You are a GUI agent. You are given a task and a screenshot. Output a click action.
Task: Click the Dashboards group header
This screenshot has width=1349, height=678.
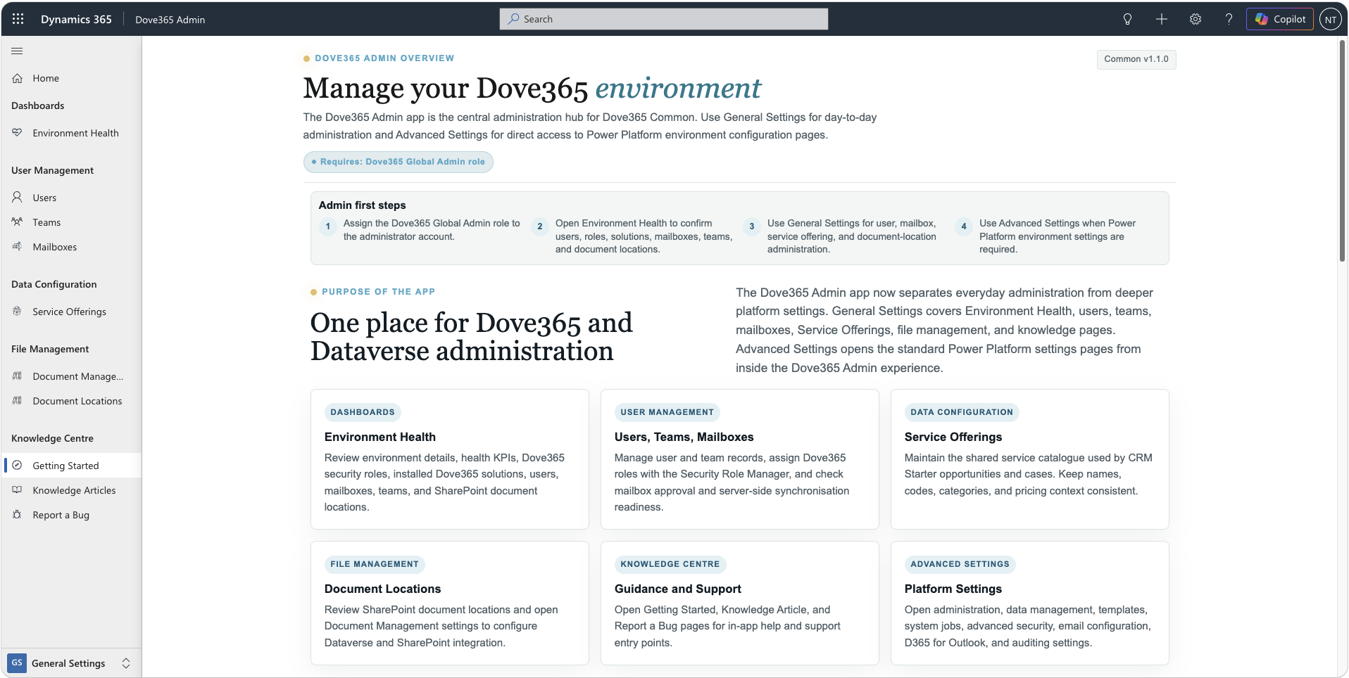38,105
